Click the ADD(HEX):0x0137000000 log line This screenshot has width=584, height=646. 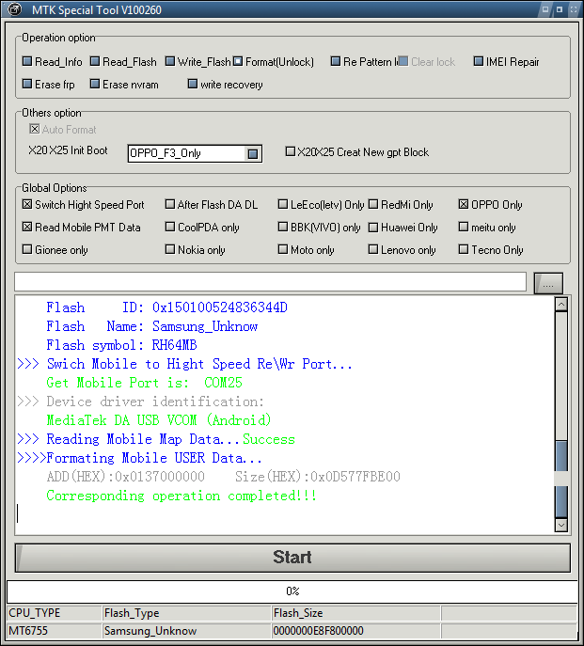coord(224,477)
